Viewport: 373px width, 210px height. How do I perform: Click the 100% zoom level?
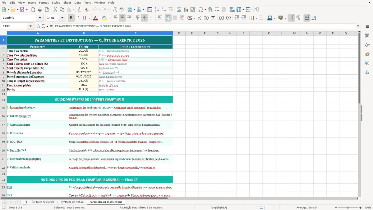point(368,208)
